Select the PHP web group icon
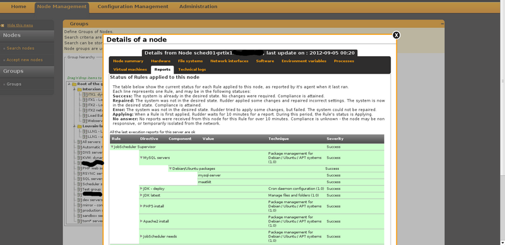 coord(80,168)
